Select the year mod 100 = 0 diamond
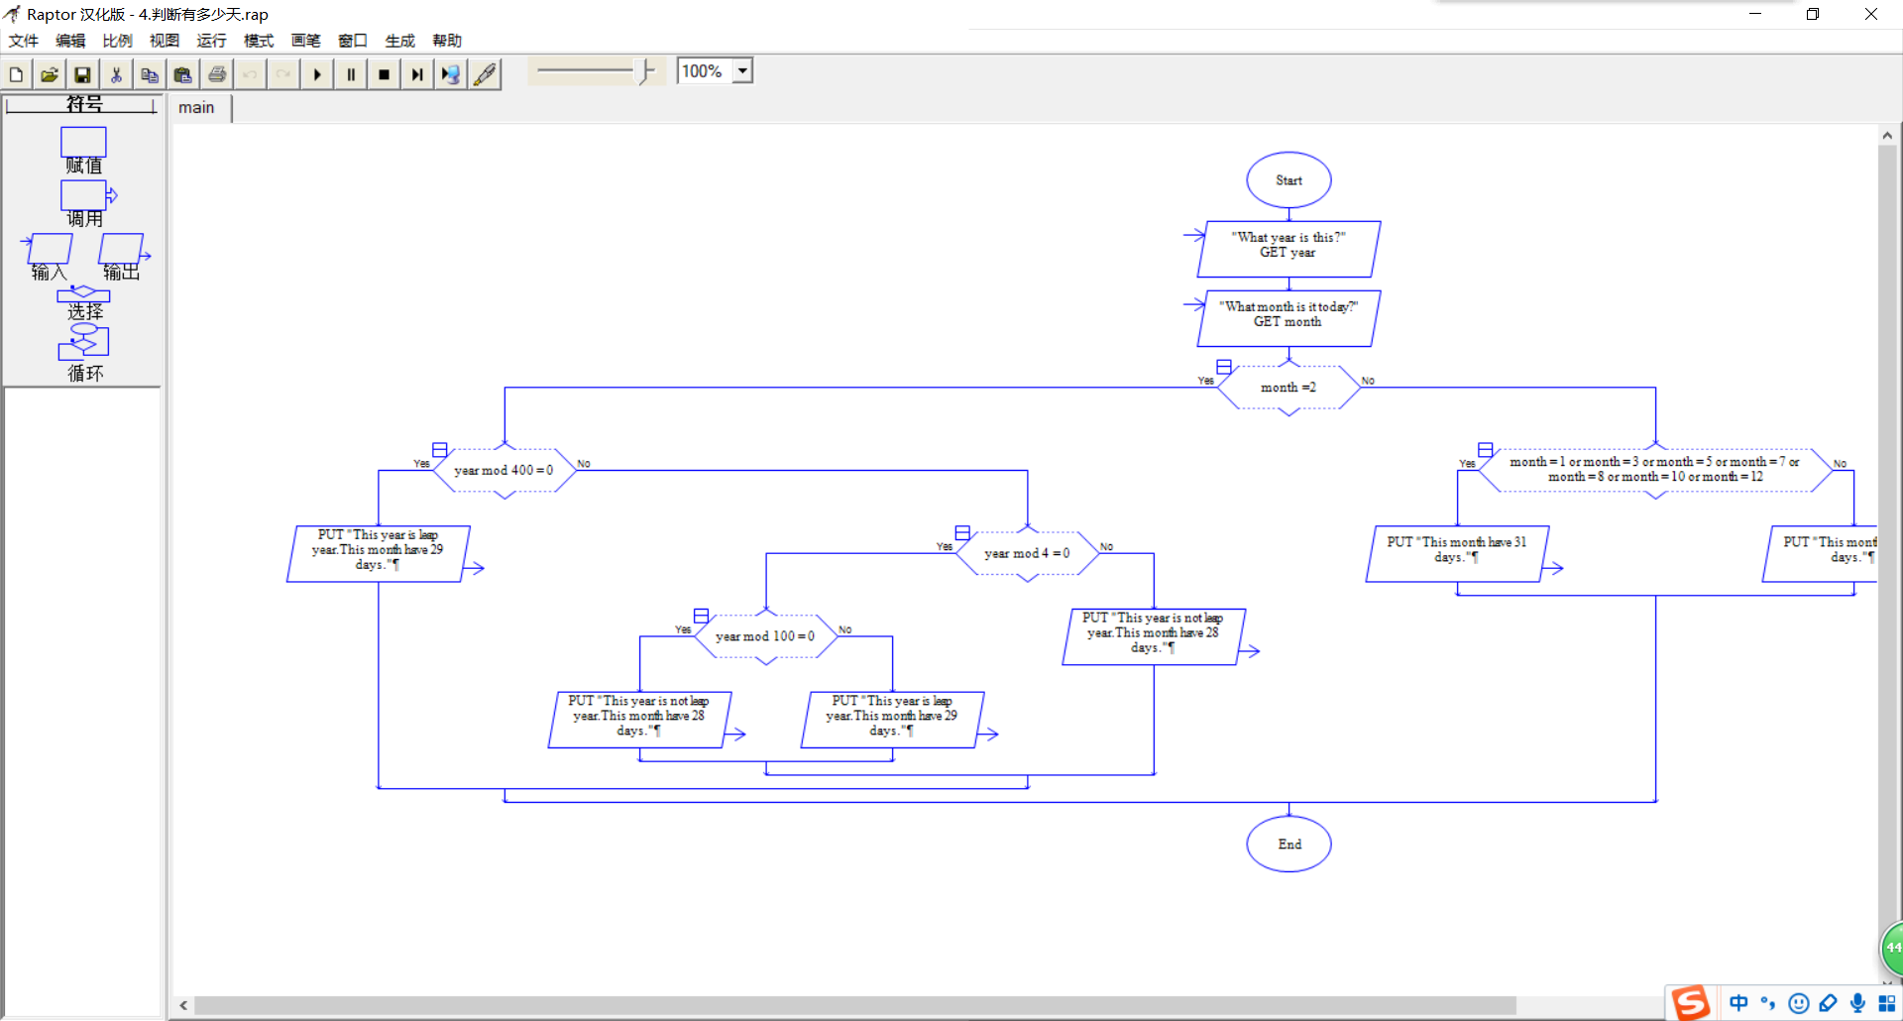The width and height of the screenshot is (1903, 1021). click(766, 636)
